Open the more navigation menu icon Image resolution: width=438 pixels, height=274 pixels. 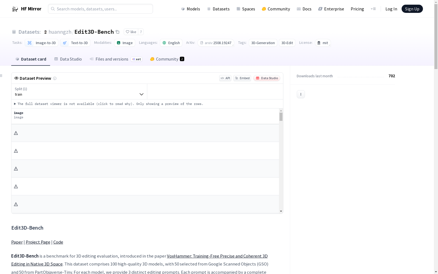tap(373, 9)
